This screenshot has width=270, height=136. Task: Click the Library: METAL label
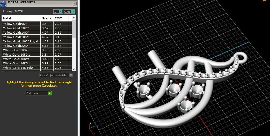pyautogui.click(x=13, y=11)
